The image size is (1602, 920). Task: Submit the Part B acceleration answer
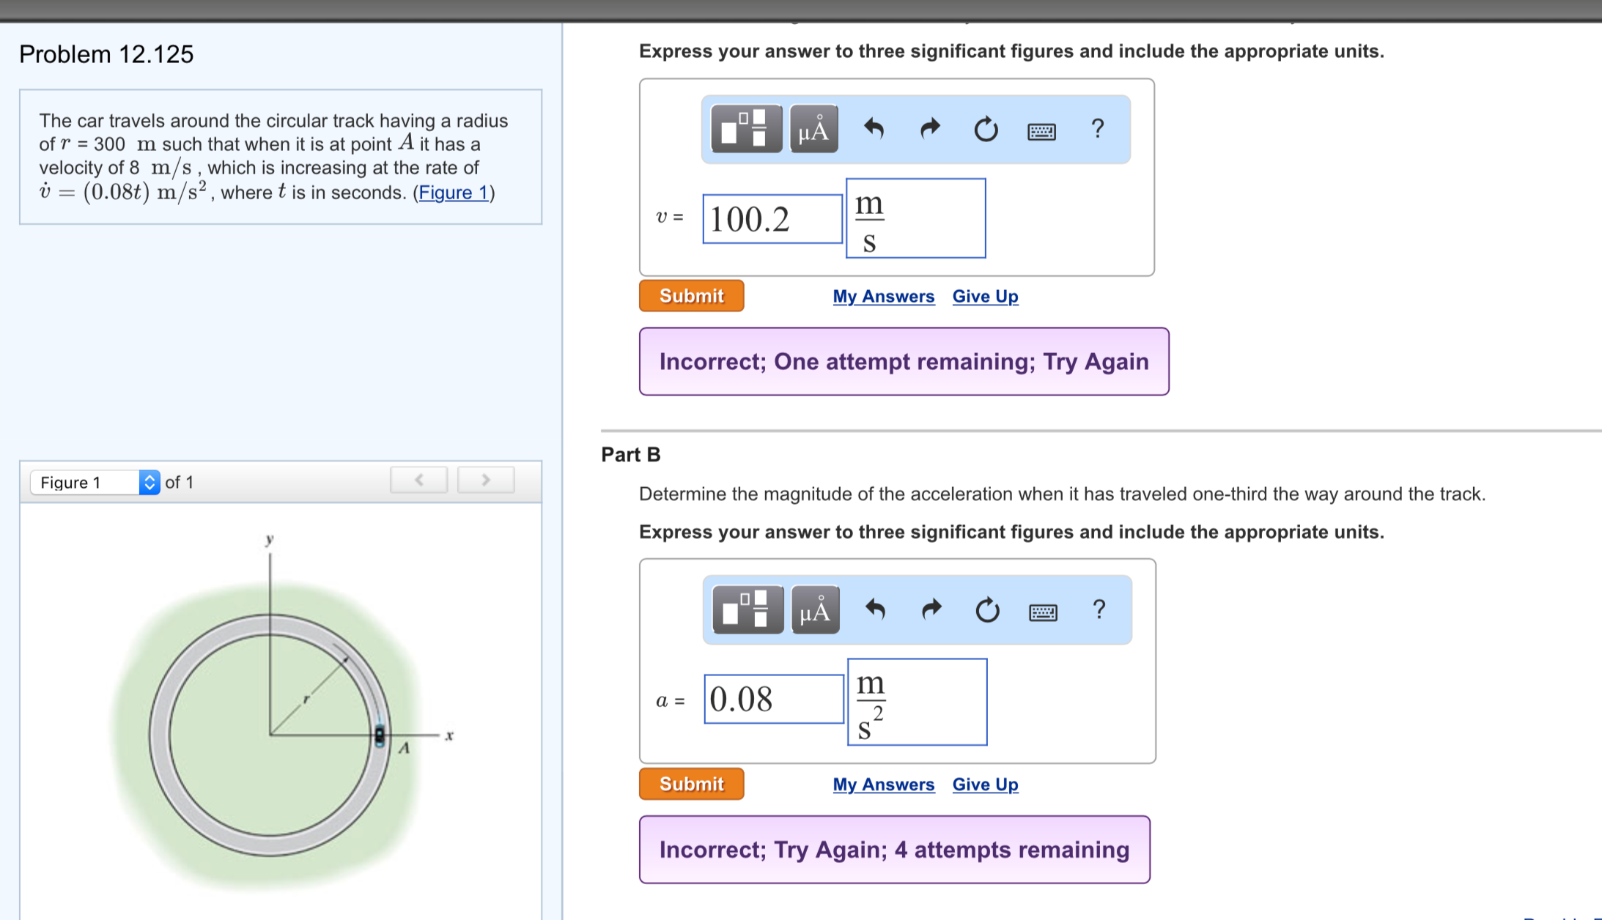click(691, 784)
